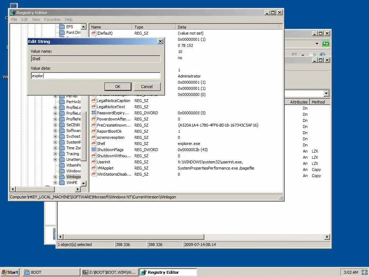Screen dimensions: 369x277
Task: Click explorer.exe data for Shell
Action: 189,144
